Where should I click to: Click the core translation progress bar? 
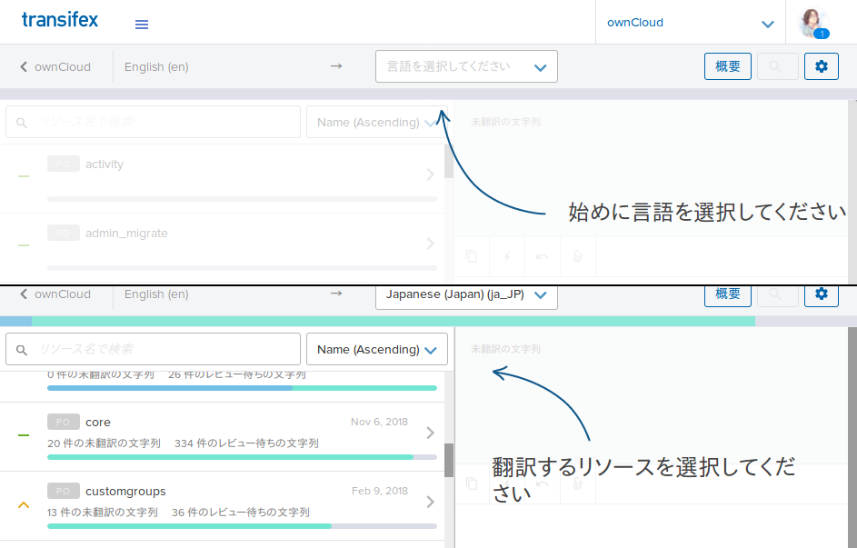click(x=242, y=457)
